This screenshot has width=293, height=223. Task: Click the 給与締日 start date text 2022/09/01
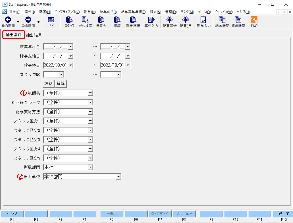pos(55,65)
